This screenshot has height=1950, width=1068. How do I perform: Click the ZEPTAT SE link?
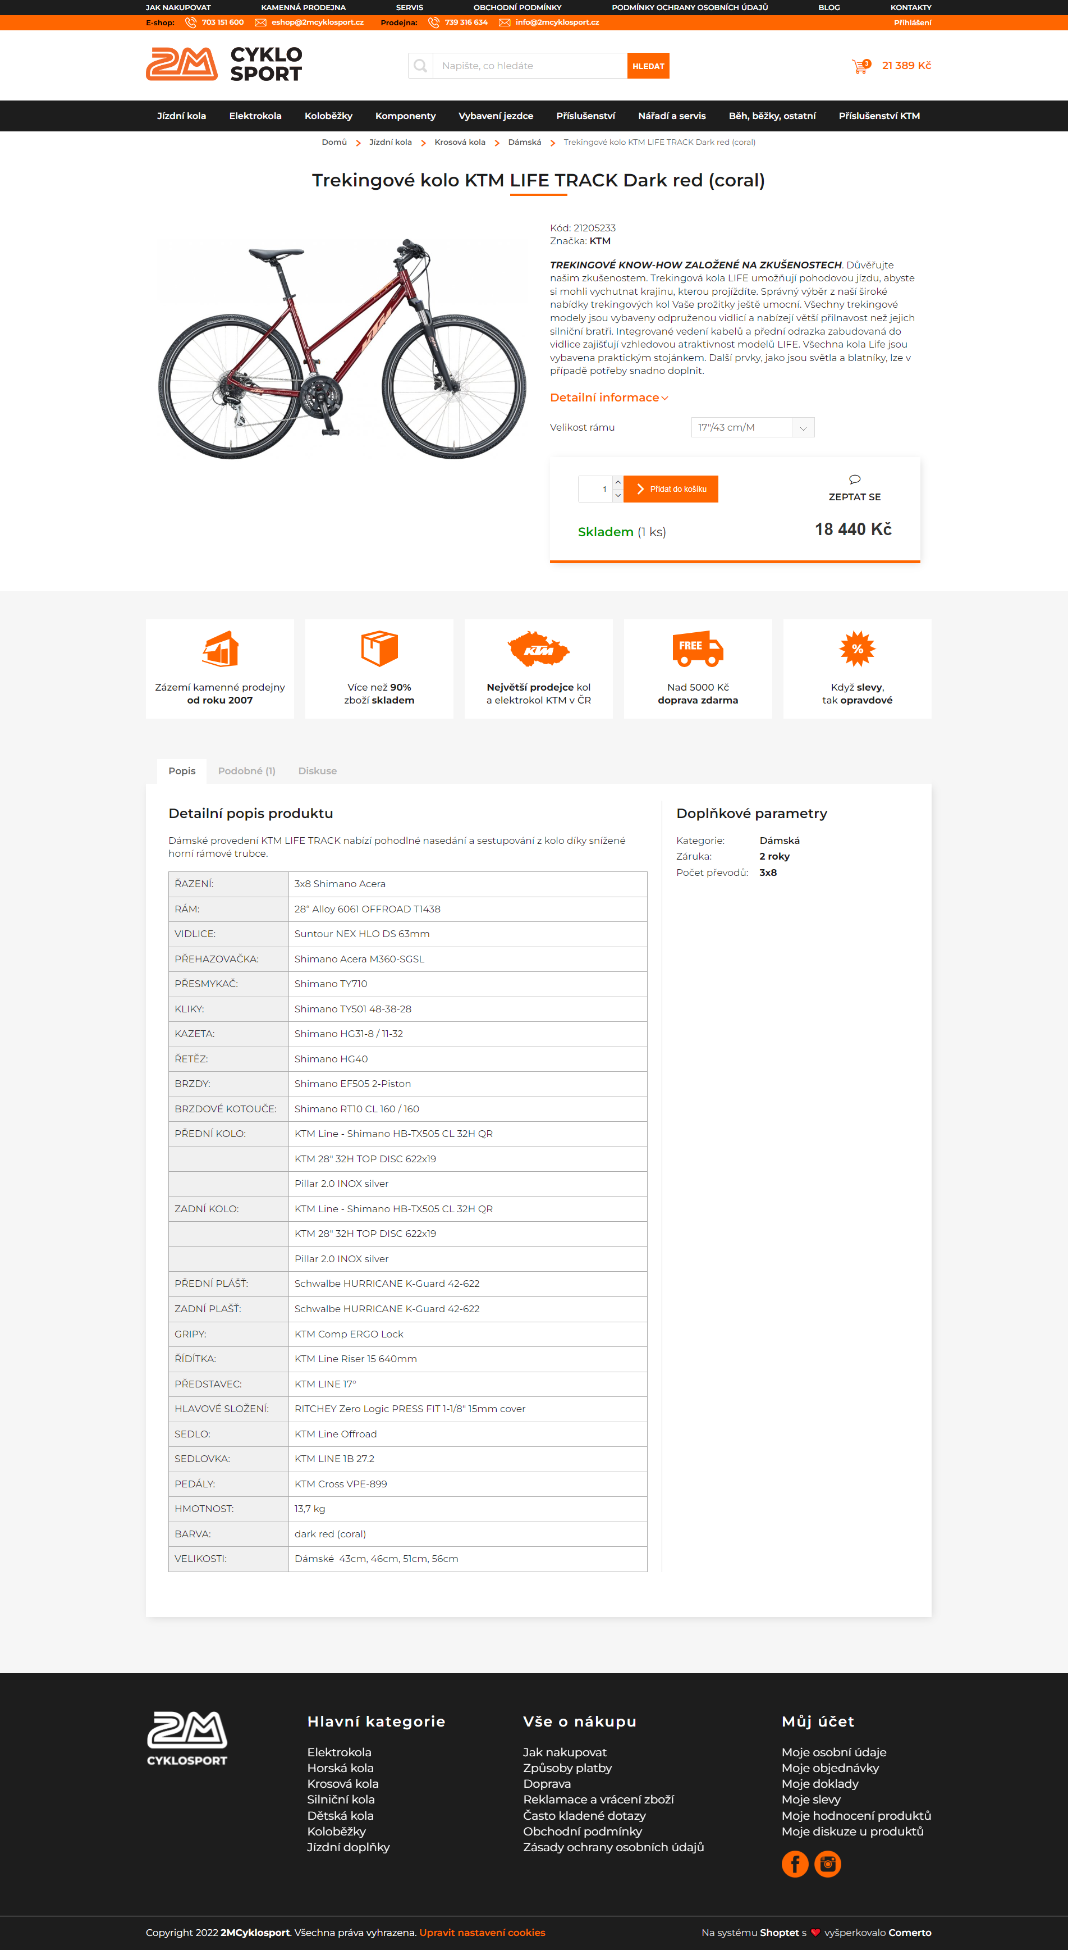(855, 496)
